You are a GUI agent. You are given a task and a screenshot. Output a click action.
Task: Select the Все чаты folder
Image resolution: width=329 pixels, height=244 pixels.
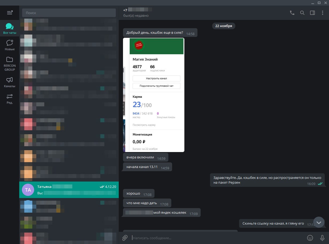[10, 29]
